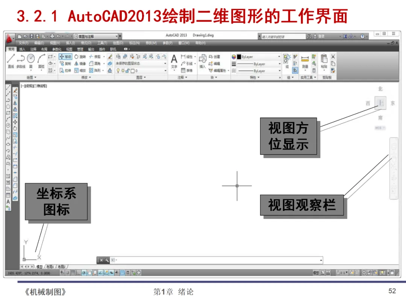The width and height of the screenshot is (406, 304).
Task: Select the 圆弧 (Arc) tool
Action: (x=41, y=61)
